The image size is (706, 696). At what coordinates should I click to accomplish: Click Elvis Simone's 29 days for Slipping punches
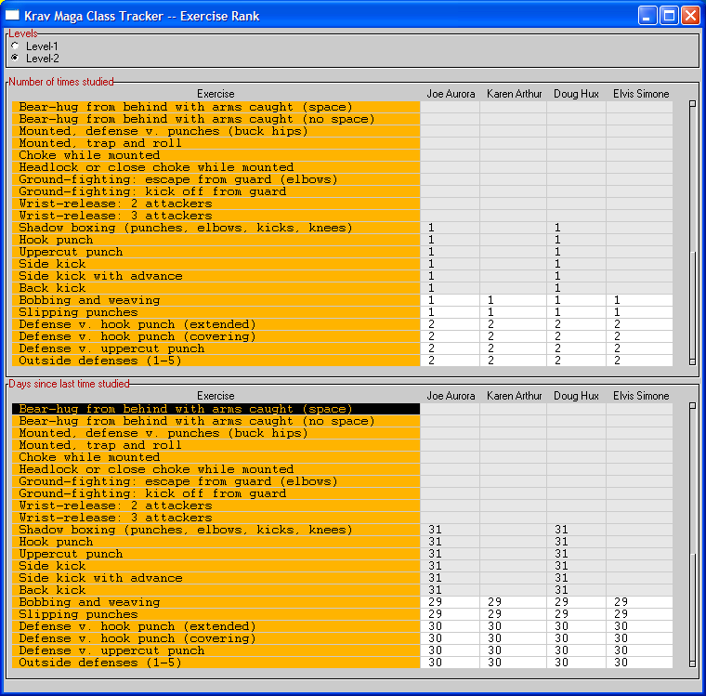(640, 614)
